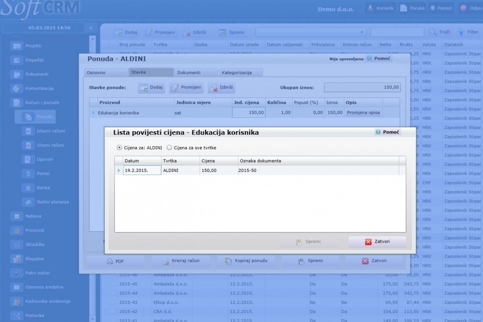This screenshot has height=322, width=483.
Task: Check the row 2015-45 checkbox
Action: click(x=113, y=284)
